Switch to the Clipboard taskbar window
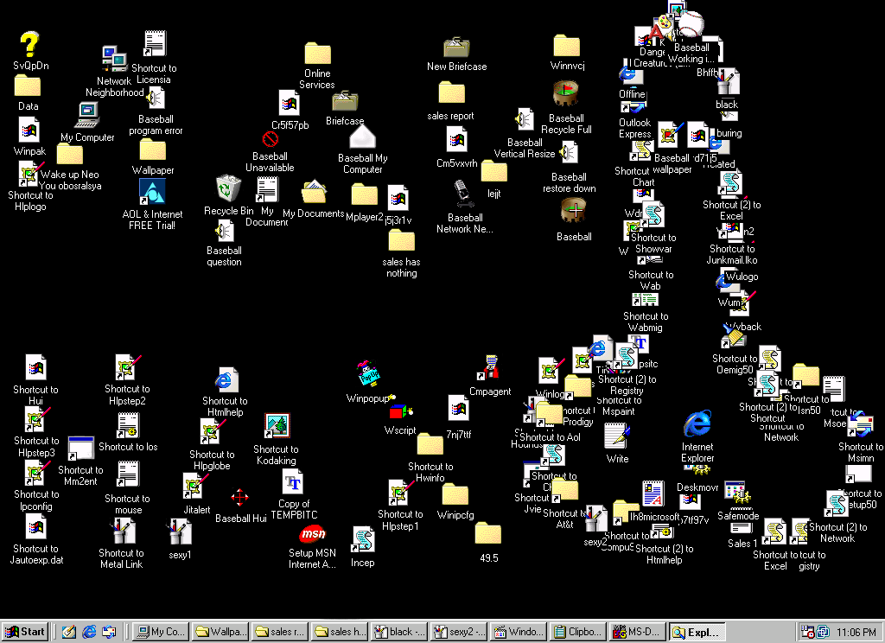885x643 pixels. [578, 632]
